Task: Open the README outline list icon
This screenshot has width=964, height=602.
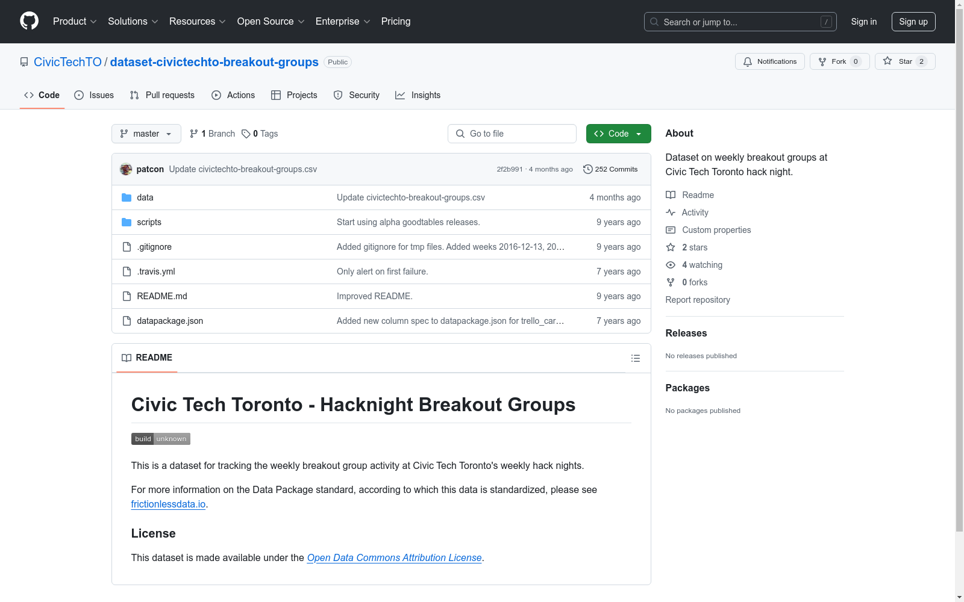Action: click(635, 358)
